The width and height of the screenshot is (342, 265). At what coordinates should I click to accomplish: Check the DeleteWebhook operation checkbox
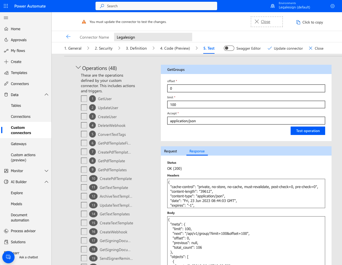pyautogui.click(x=84, y=125)
